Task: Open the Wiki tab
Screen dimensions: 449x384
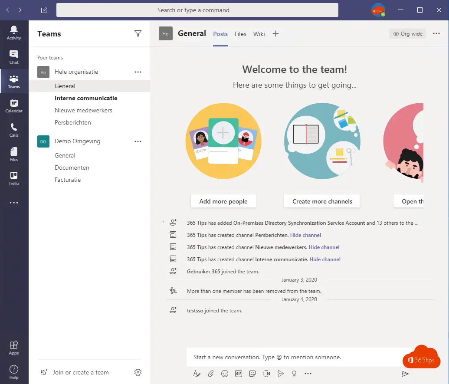Action: (259, 34)
